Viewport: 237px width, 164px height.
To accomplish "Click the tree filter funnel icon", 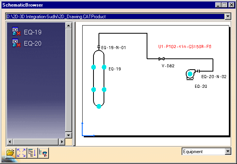I will click(x=43, y=153).
